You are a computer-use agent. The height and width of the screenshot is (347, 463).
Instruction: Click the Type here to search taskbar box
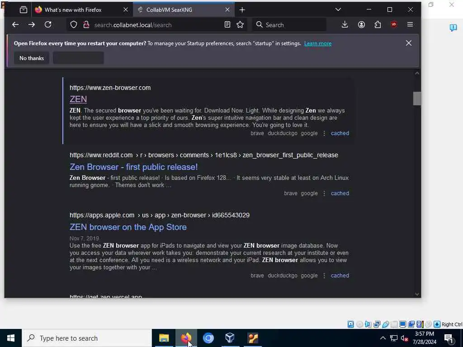[87, 338]
